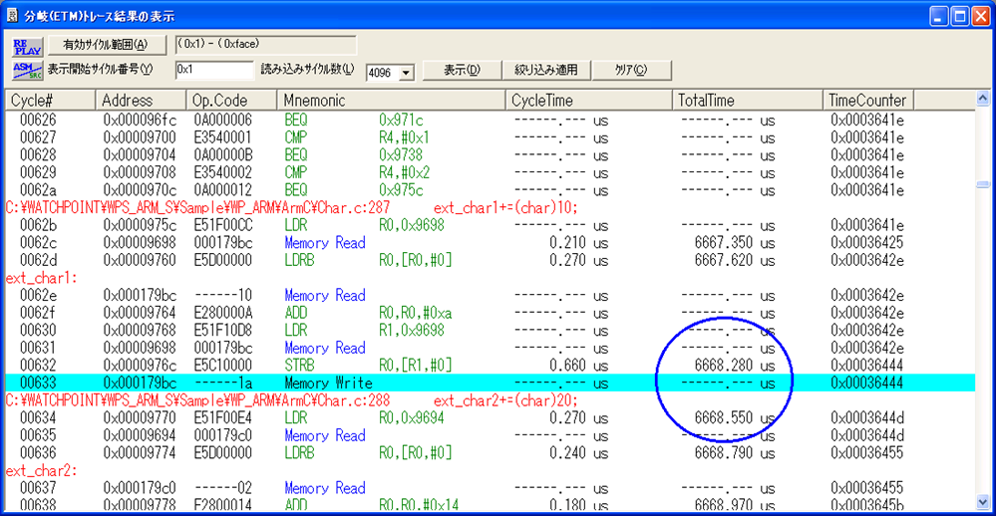Click the 絞り込み適用 button

click(x=545, y=71)
